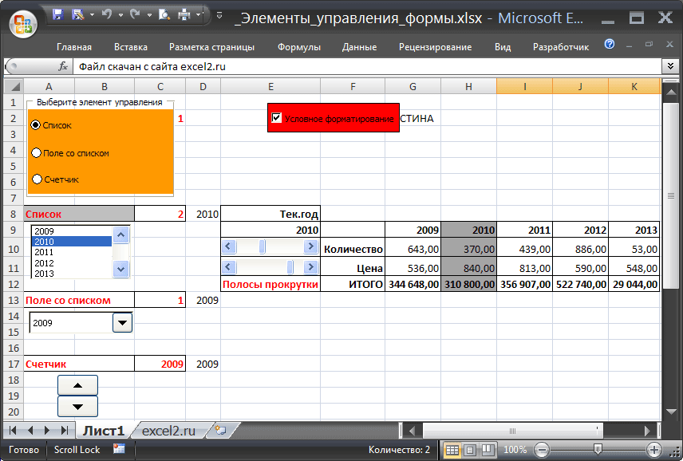This screenshot has height=461, width=683.
Task: Select the 'Счетчик' radio button
Action: pyautogui.click(x=36, y=179)
